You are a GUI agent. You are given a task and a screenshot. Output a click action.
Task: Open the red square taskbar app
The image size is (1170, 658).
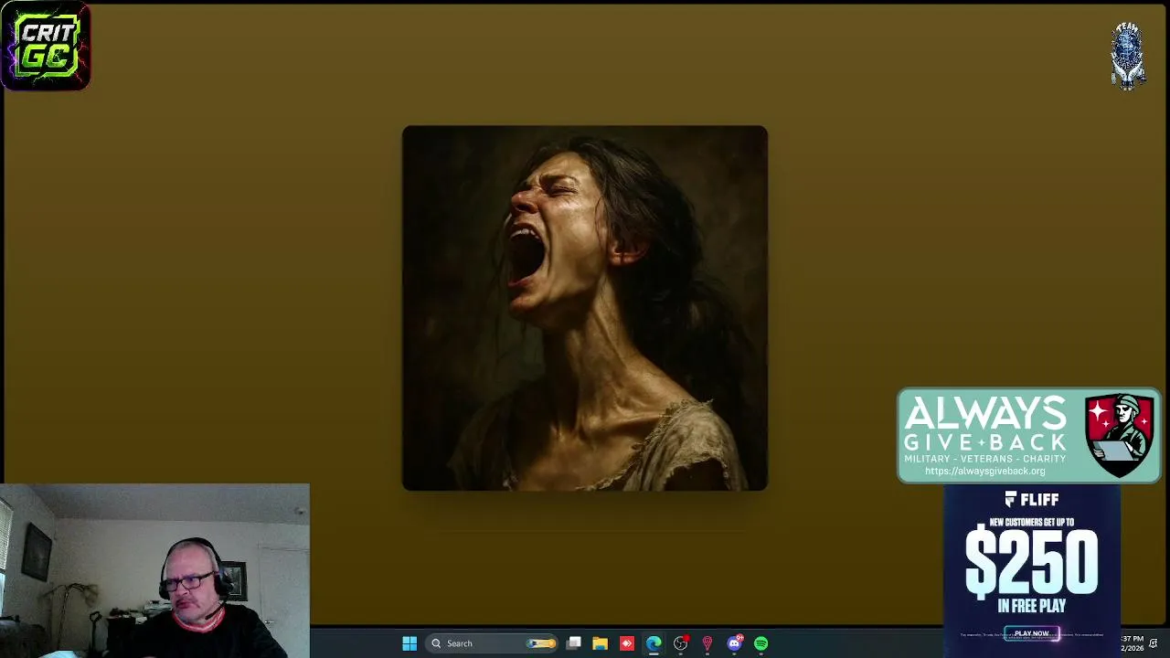[626, 643]
